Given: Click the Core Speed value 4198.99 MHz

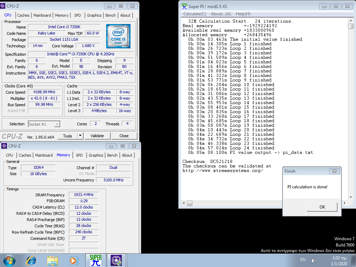Looking at the screenshot, I should [x=44, y=92].
